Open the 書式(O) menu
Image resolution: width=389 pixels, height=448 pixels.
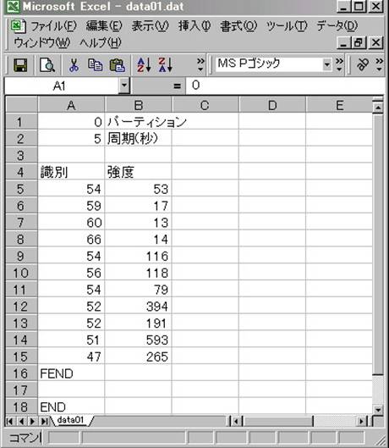coord(238,26)
